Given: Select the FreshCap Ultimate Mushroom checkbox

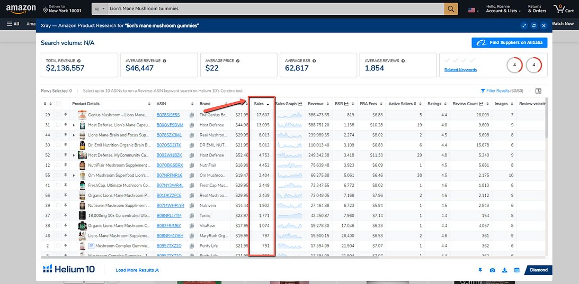Looking at the screenshot, I should (58, 185).
